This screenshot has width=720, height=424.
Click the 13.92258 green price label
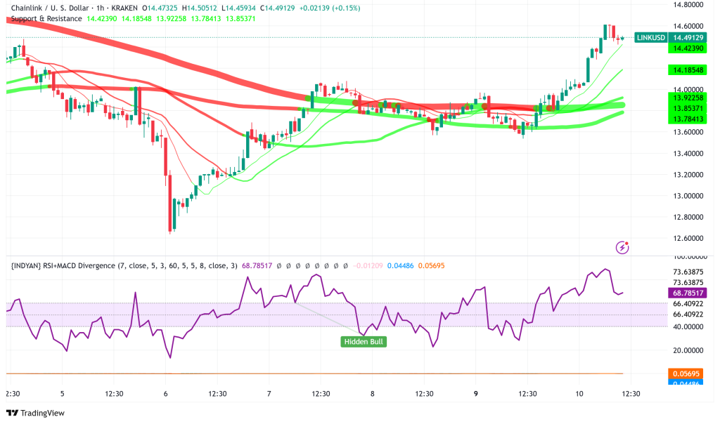pos(688,98)
